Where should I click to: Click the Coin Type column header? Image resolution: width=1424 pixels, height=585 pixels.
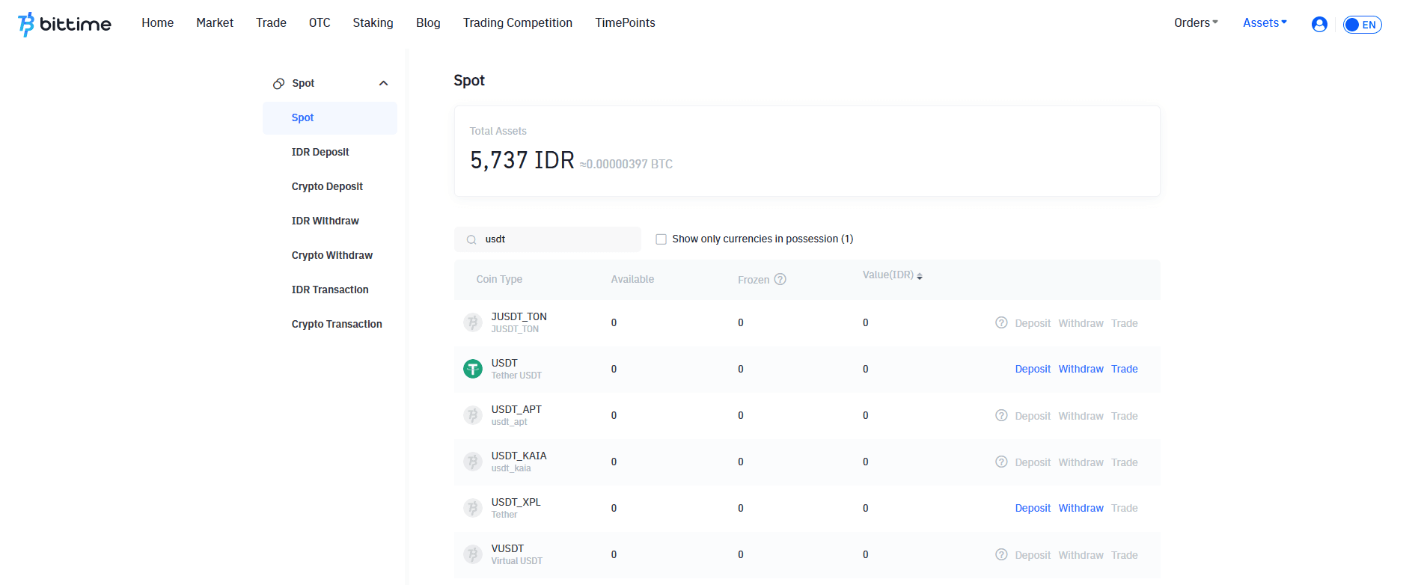point(499,280)
